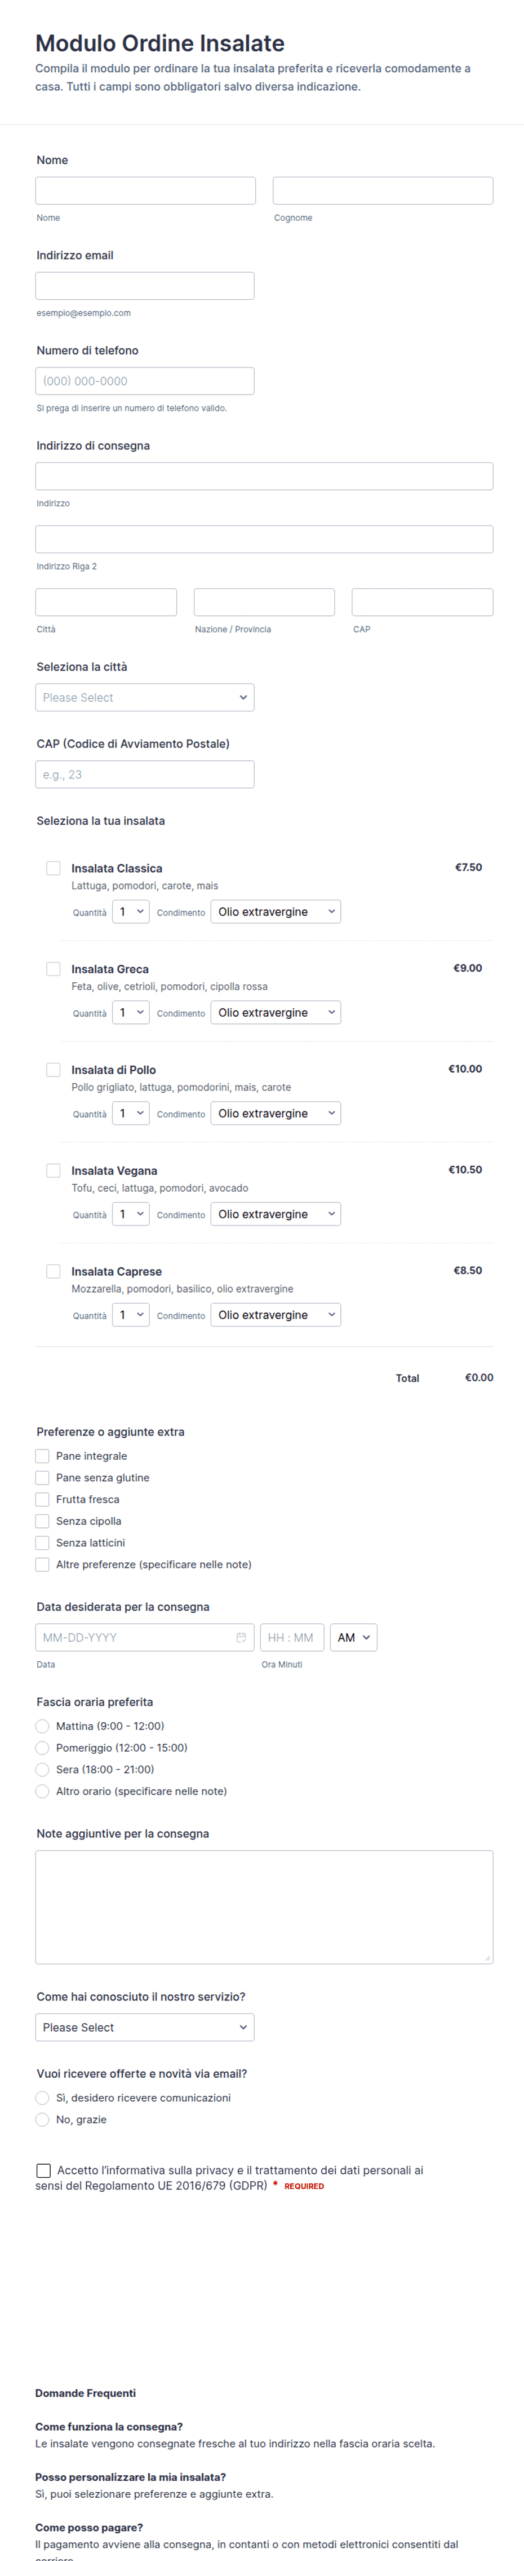This screenshot has width=524, height=2561.
Task: Click the CAP e.g., 23 field
Action: 145,774
